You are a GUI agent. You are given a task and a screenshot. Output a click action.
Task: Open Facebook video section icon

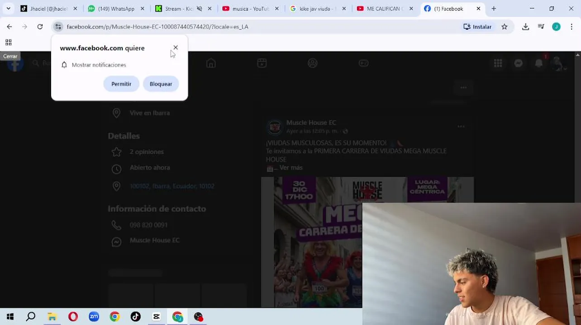(x=262, y=63)
